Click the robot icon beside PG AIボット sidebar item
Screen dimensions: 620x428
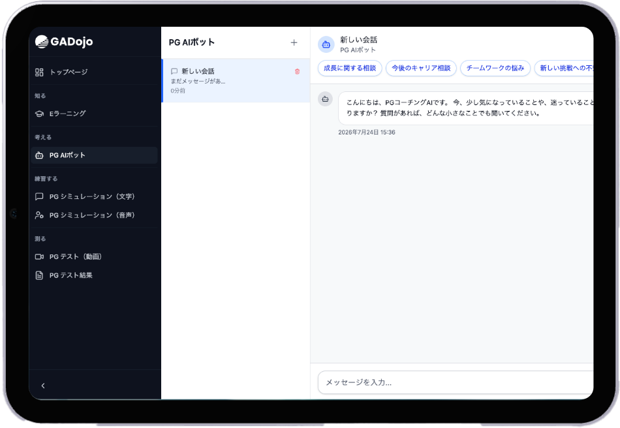39,155
